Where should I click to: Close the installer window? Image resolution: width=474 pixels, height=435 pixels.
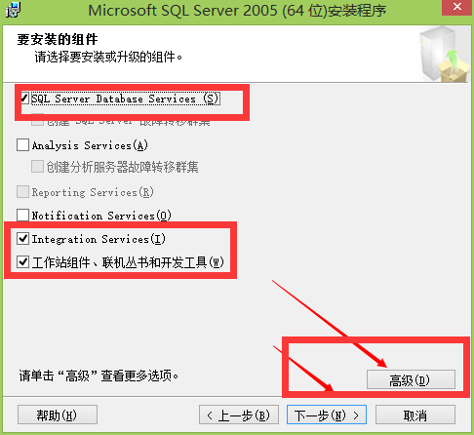[x=457, y=7]
